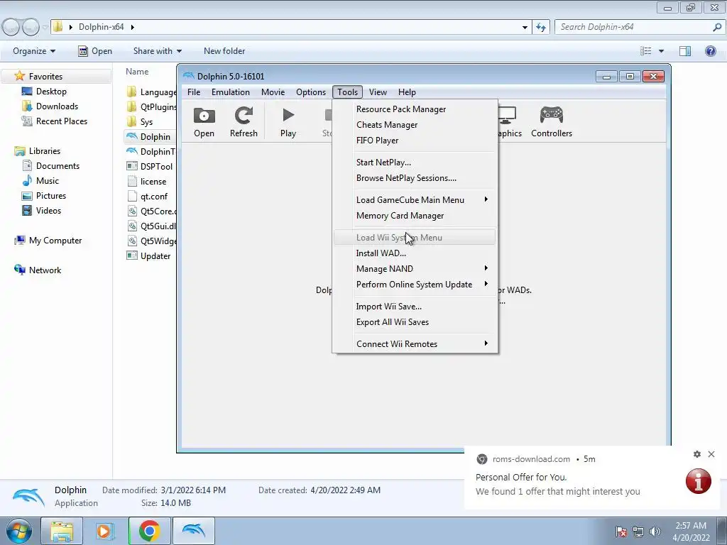Select the Qt5Widgets dll file
The image size is (727, 545).
(x=151, y=241)
